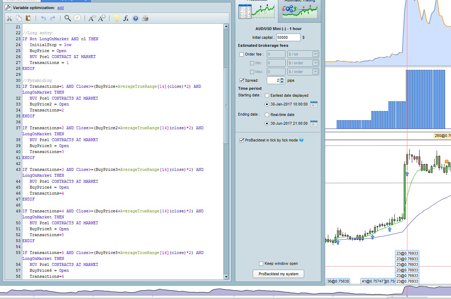Open the starting date calendar picker
Image resolution: width=451 pixels, height=299 pixels.
[x=314, y=104]
